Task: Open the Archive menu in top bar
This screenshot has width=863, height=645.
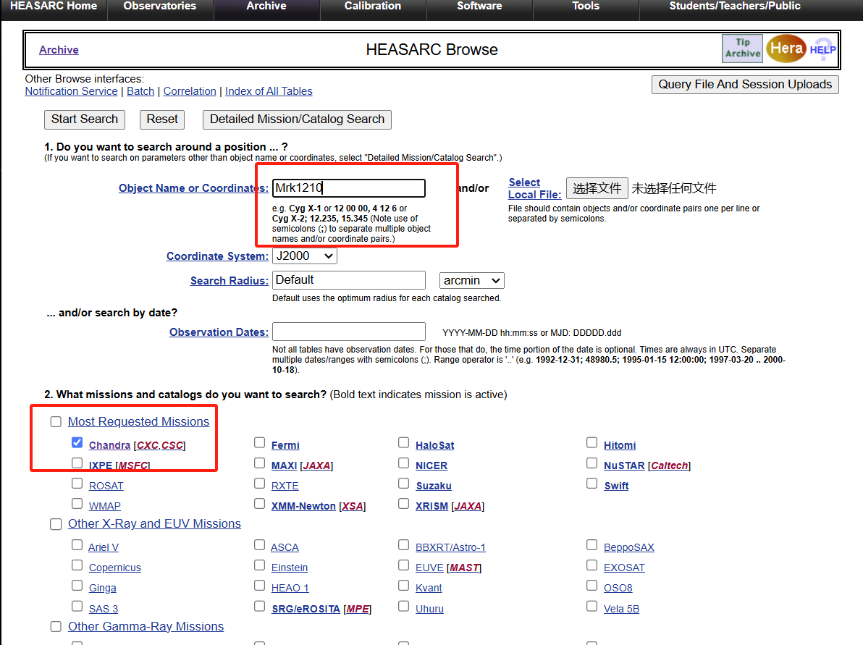Action: coord(266,6)
